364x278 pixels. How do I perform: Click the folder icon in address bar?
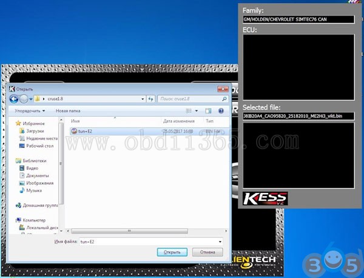point(38,99)
